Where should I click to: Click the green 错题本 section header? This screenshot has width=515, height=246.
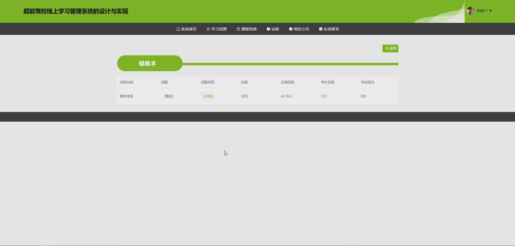point(149,63)
